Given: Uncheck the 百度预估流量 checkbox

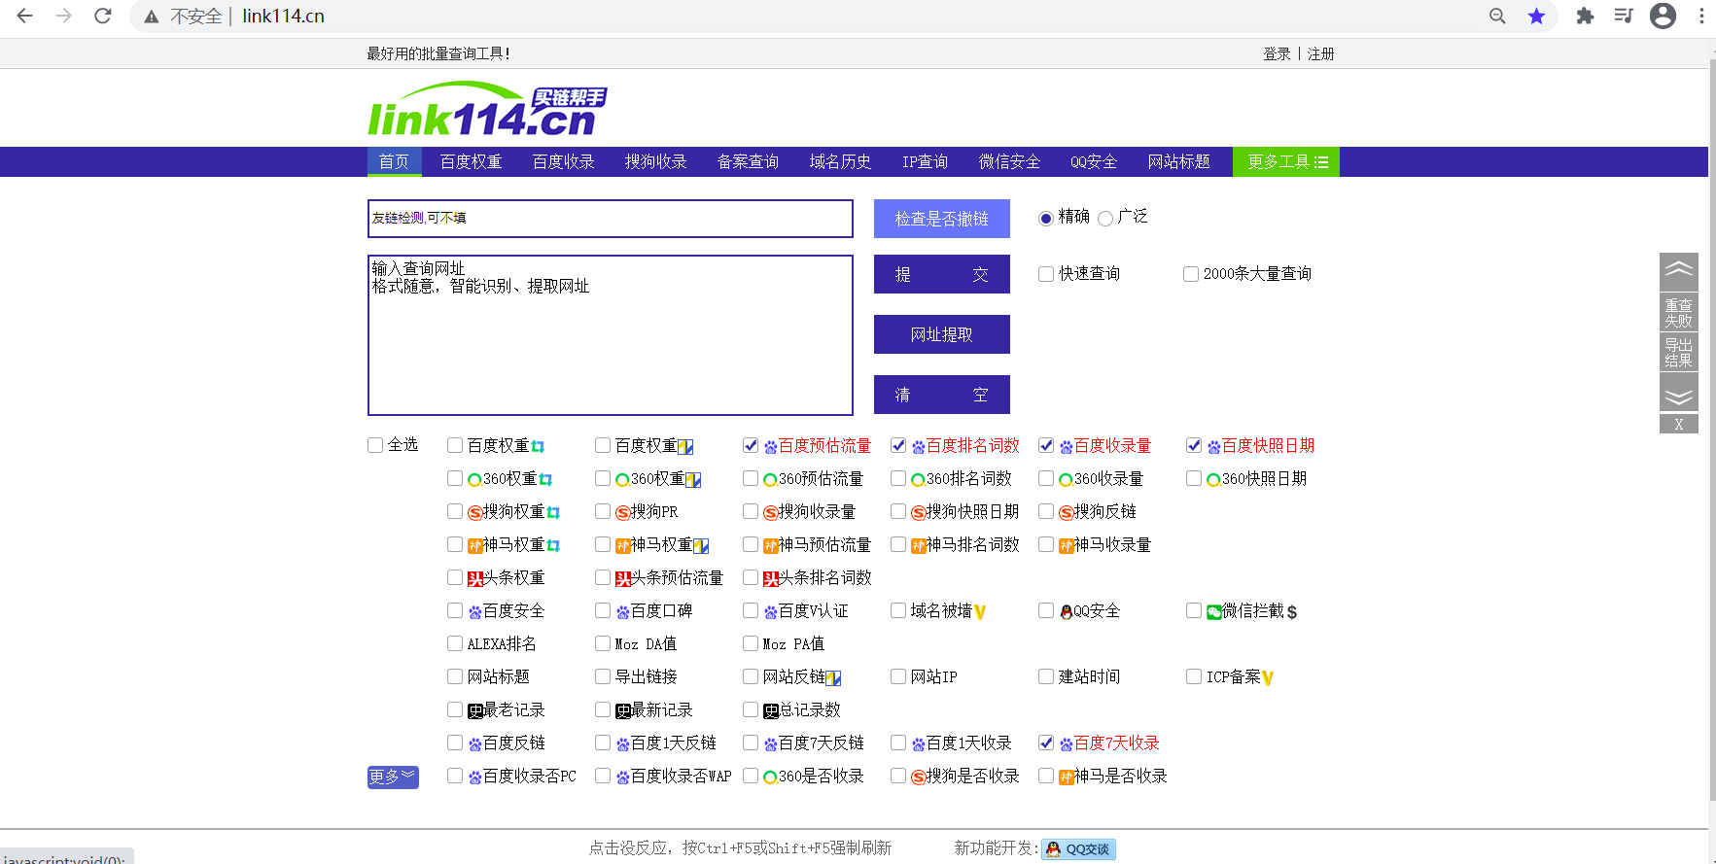Looking at the screenshot, I should pos(751,445).
